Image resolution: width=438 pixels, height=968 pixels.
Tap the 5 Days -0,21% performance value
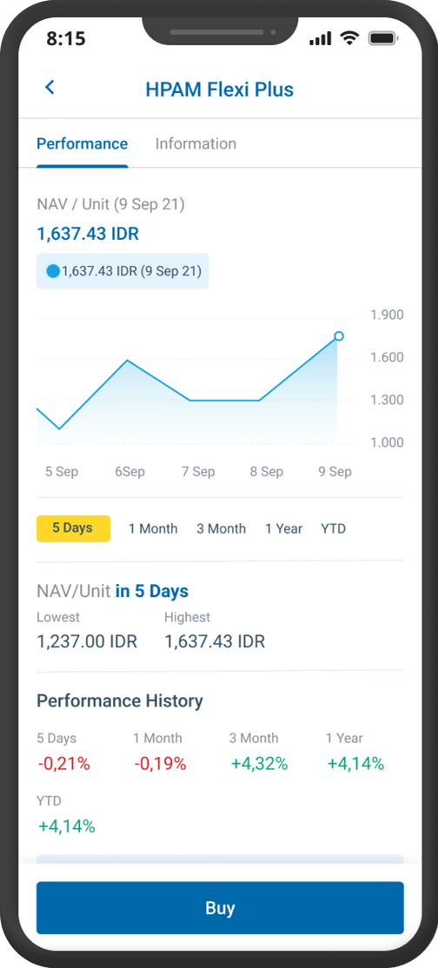(64, 765)
